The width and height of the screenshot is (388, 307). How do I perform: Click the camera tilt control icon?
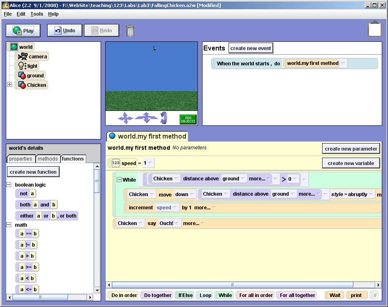coord(164,118)
